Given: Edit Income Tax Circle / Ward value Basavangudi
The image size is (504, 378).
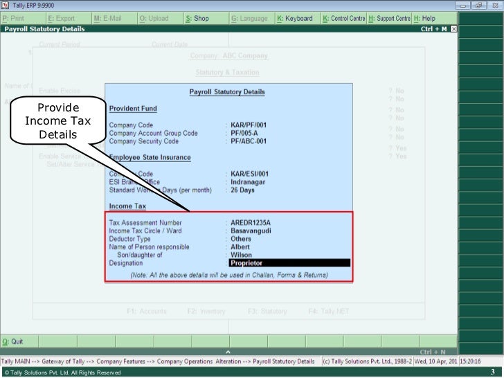Looking at the screenshot, I should pos(251,231).
